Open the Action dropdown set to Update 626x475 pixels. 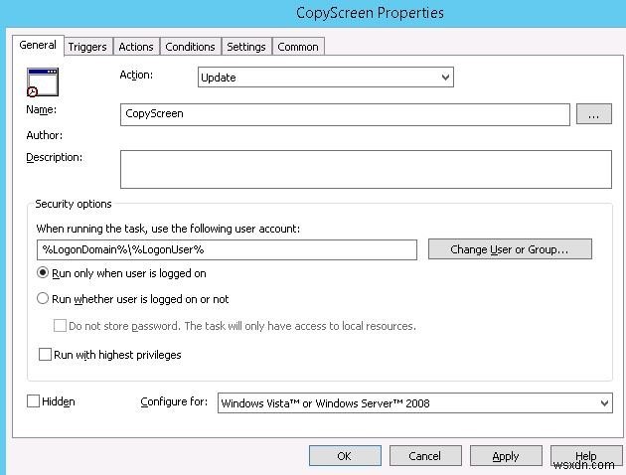pyautogui.click(x=325, y=77)
